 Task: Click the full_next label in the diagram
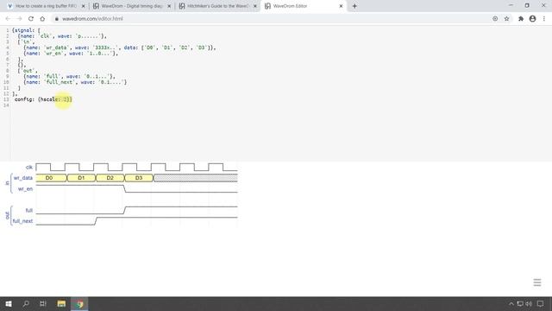tap(22, 221)
